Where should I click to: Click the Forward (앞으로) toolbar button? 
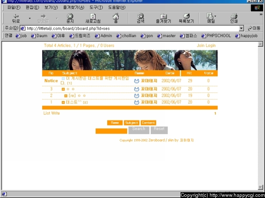click(43, 18)
